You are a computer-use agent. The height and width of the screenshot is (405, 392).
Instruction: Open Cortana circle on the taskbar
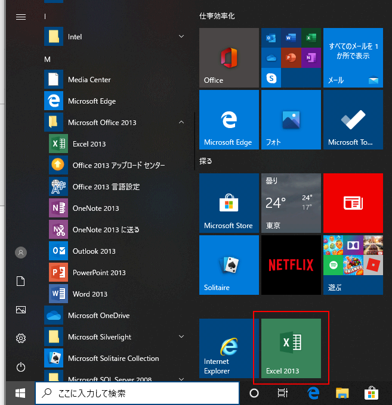click(x=254, y=393)
